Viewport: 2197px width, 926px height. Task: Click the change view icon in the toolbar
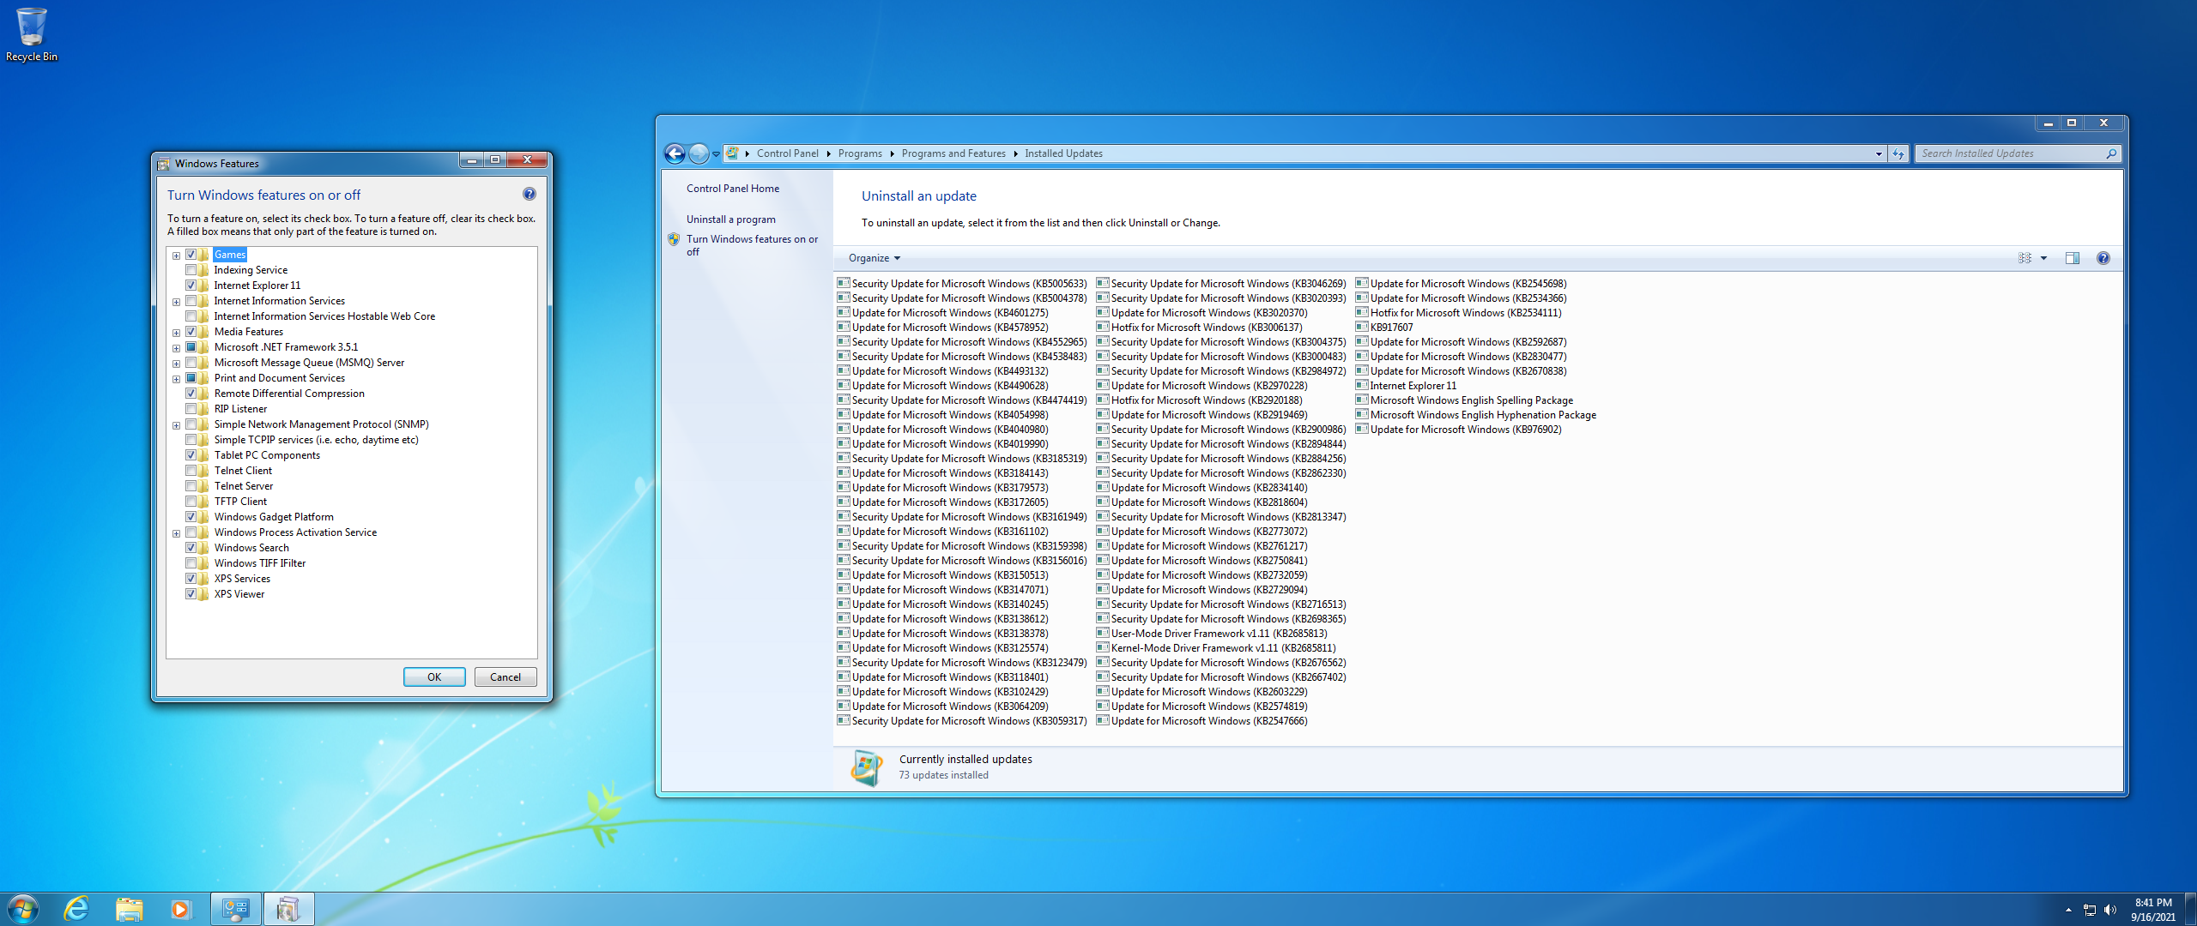click(2025, 258)
